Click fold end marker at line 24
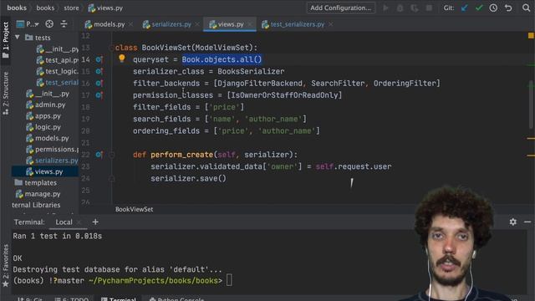 point(111,178)
